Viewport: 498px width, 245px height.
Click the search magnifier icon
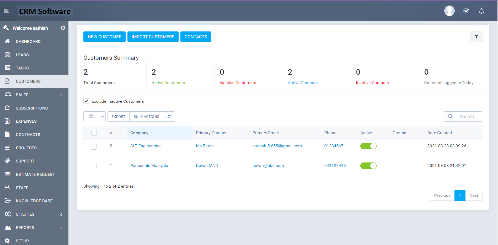point(450,117)
